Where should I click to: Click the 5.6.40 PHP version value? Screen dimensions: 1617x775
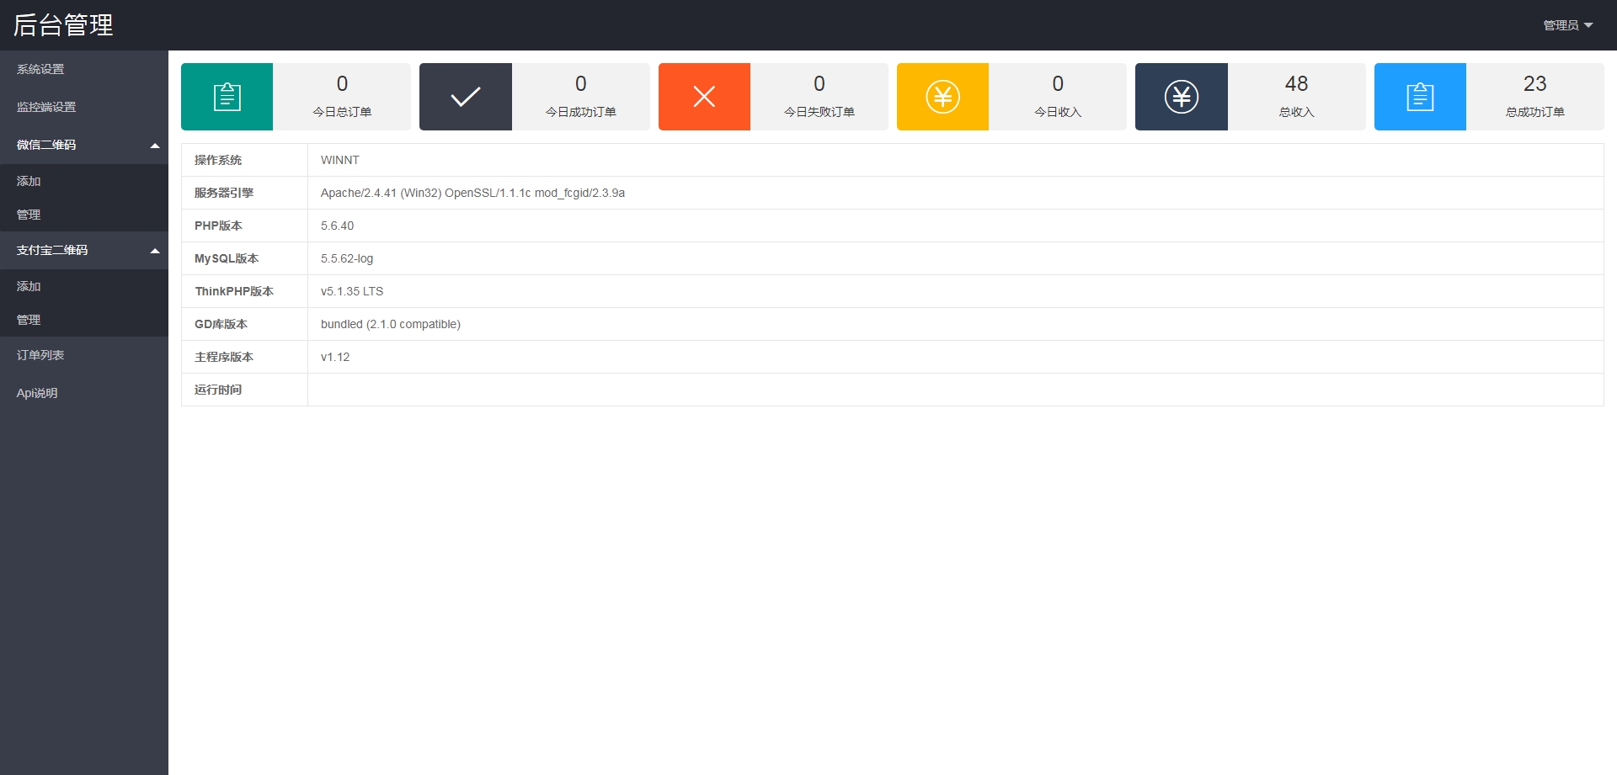click(337, 226)
